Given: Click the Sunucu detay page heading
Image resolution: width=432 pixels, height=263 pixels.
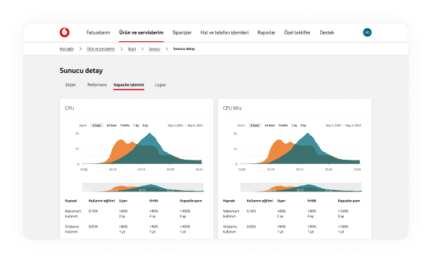Looking at the screenshot, I should [81, 71].
